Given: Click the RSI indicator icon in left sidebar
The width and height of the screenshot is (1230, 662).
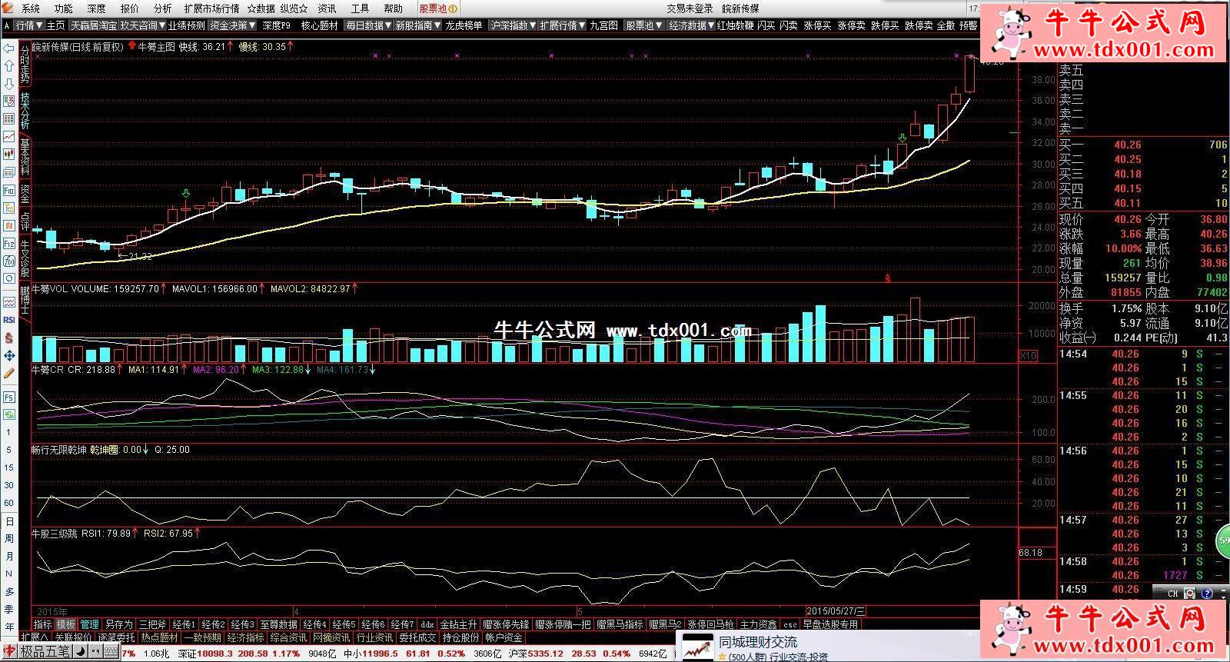Looking at the screenshot, I should click(8, 320).
